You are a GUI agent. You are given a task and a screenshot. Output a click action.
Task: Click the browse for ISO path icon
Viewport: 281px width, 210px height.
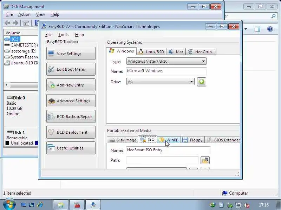pos(205,160)
